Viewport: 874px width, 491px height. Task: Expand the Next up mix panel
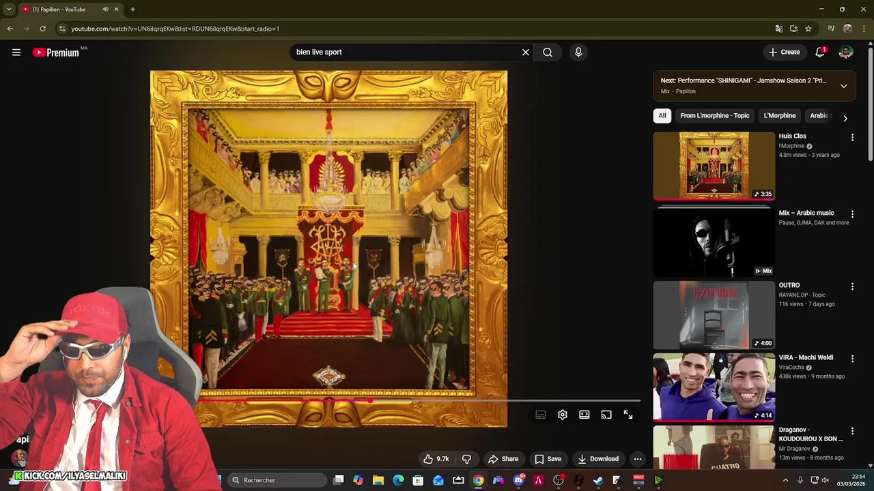coord(844,86)
